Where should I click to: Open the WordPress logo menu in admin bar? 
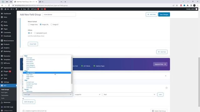click(x=2, y=9)
